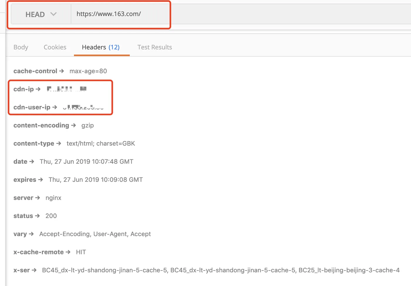Open the HEAD request method dropdown
The width and height of the screenshot is (411, 286).
point(41,14)
